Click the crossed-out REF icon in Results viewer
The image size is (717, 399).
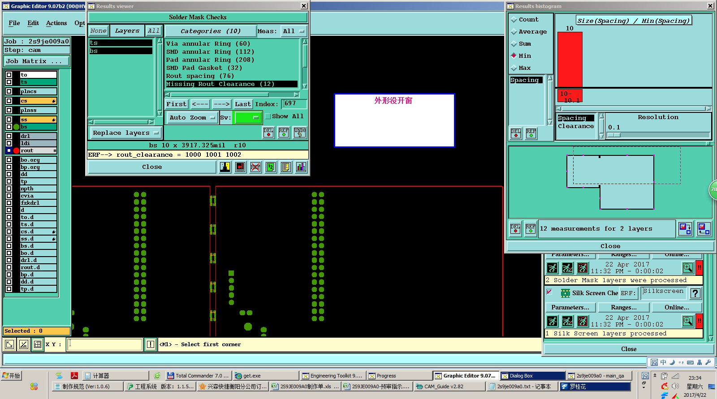[255, 167]
